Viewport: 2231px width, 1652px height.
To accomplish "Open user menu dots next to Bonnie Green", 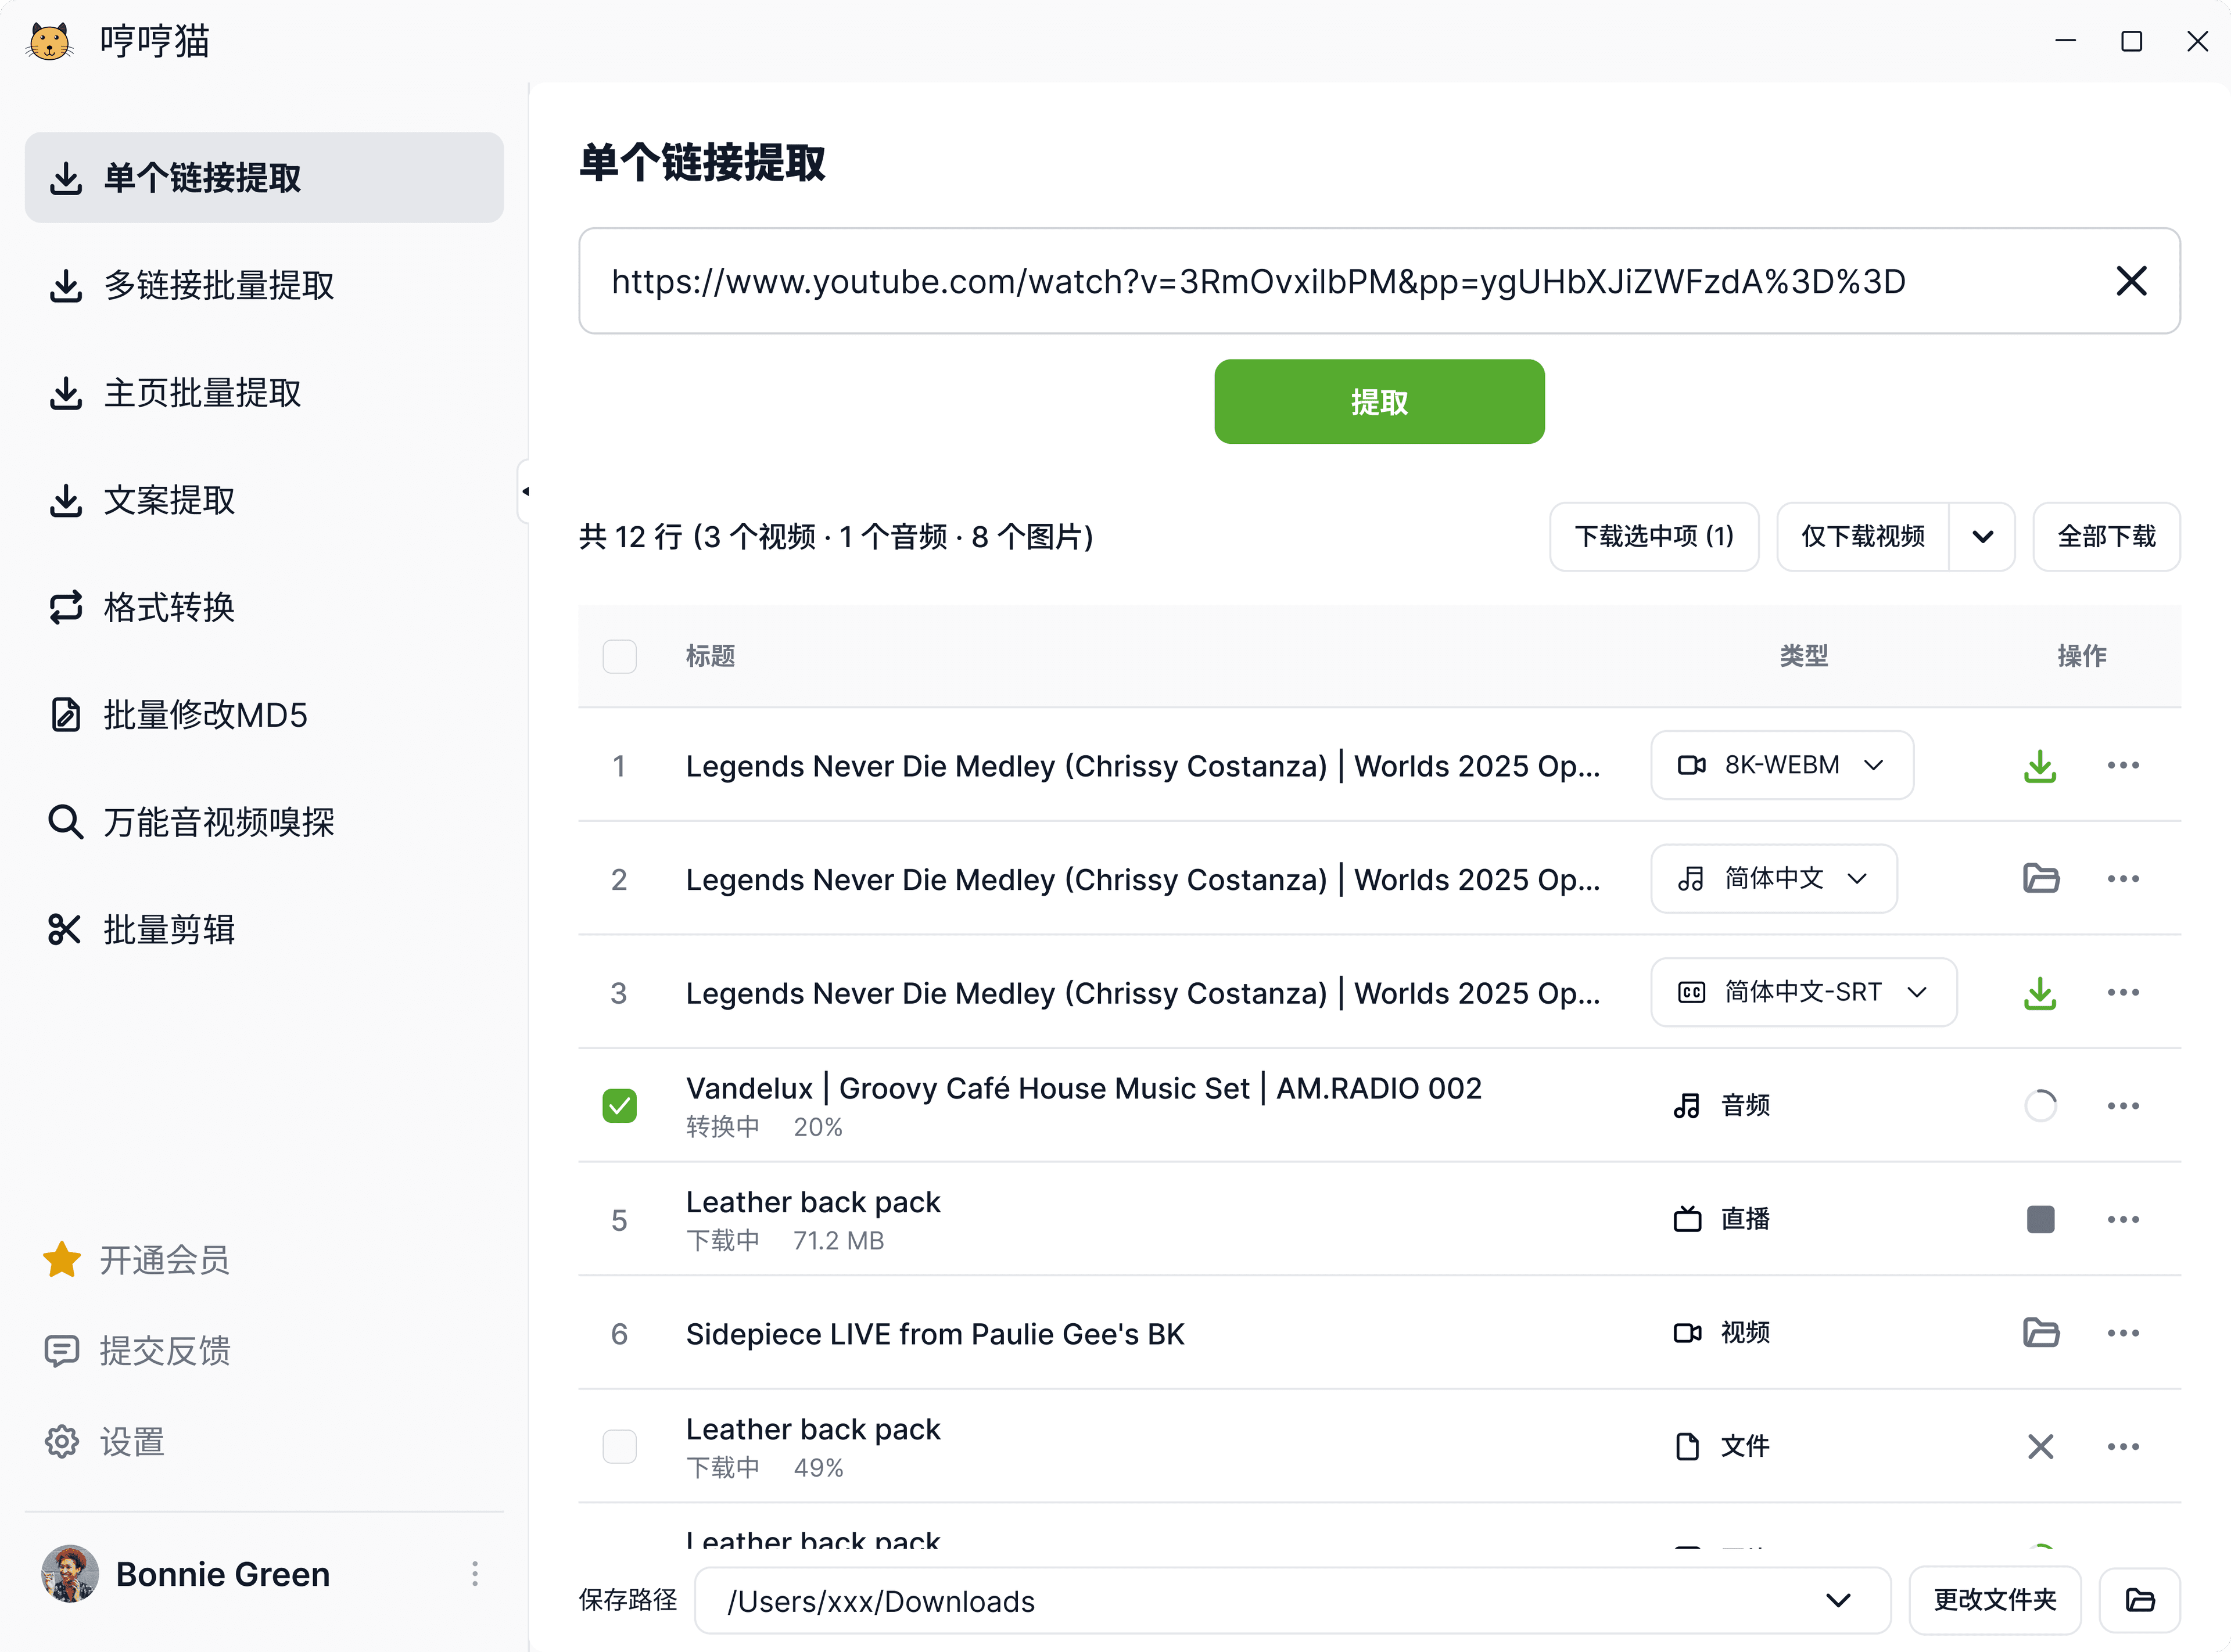I will (x=475, y=1574).
